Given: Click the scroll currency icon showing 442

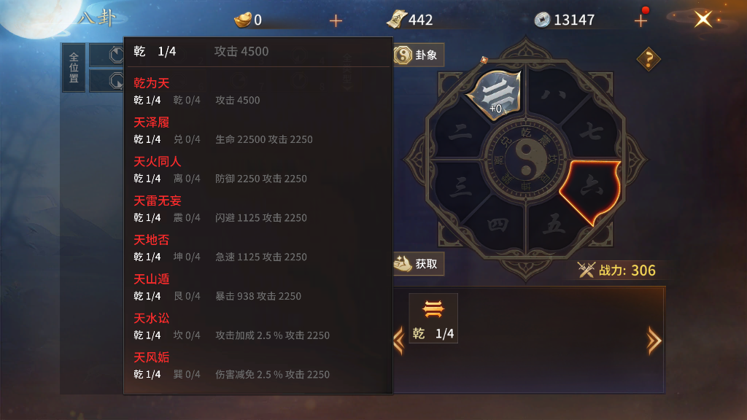Looking at the screenshot, I should click(x=396, y=20).
